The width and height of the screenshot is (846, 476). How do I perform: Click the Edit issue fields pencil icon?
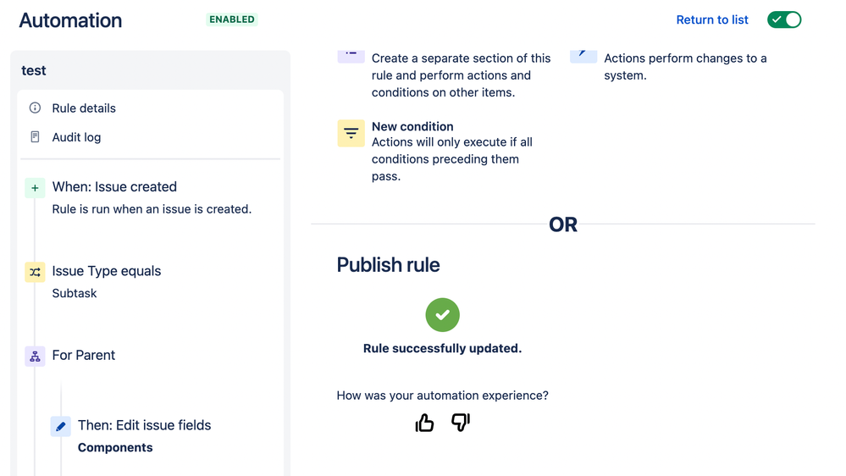tap(60, 426)
